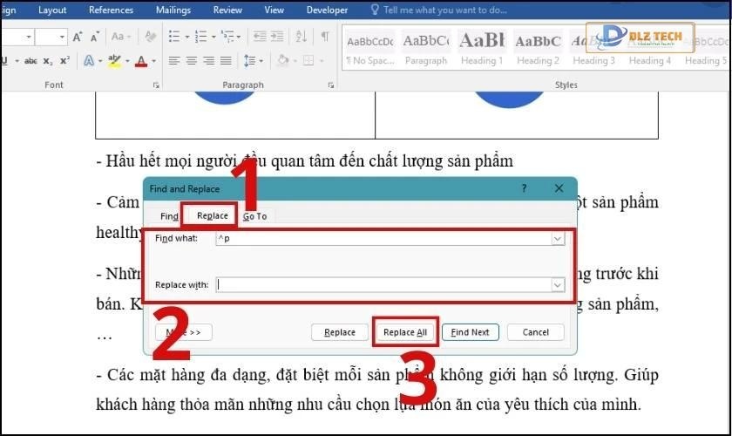Toggle Superscript formatting

point(64,61)
